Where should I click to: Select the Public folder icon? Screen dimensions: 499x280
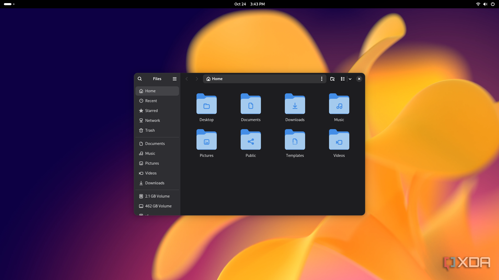click(251, 139)
